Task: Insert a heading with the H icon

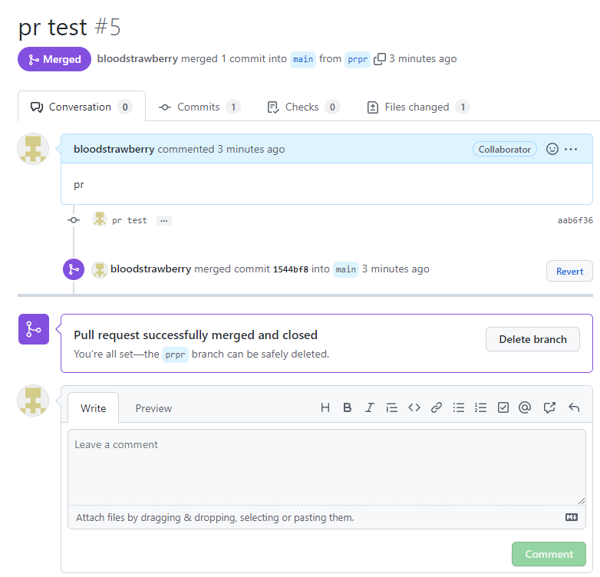Action: pos(325,407)
